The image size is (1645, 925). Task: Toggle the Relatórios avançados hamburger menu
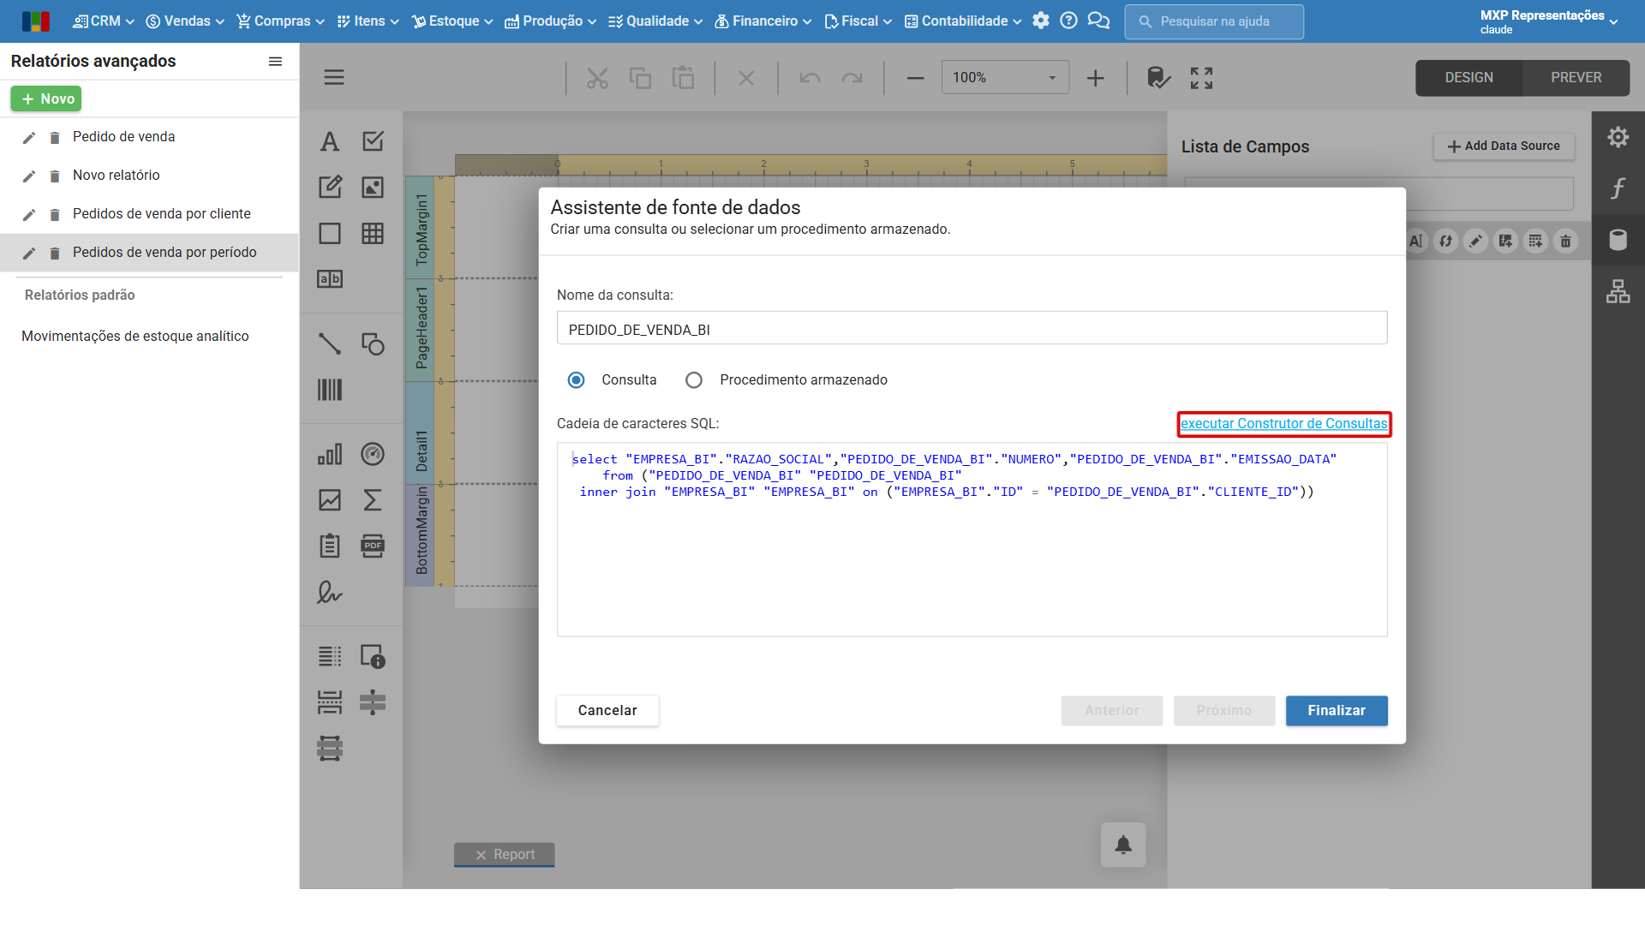pos(275,62)
